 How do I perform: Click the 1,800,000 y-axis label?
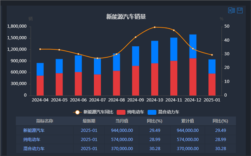point(17,26)
